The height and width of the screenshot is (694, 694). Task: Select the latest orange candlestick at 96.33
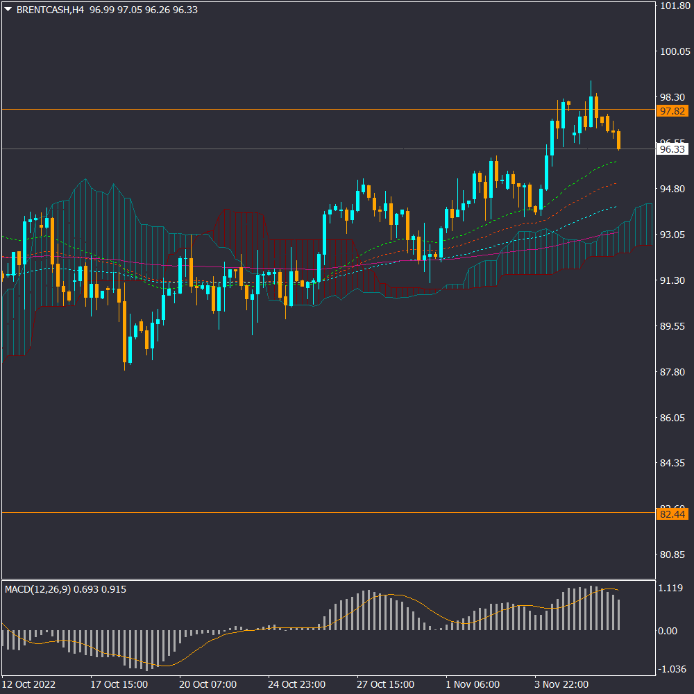click(618, 139)
